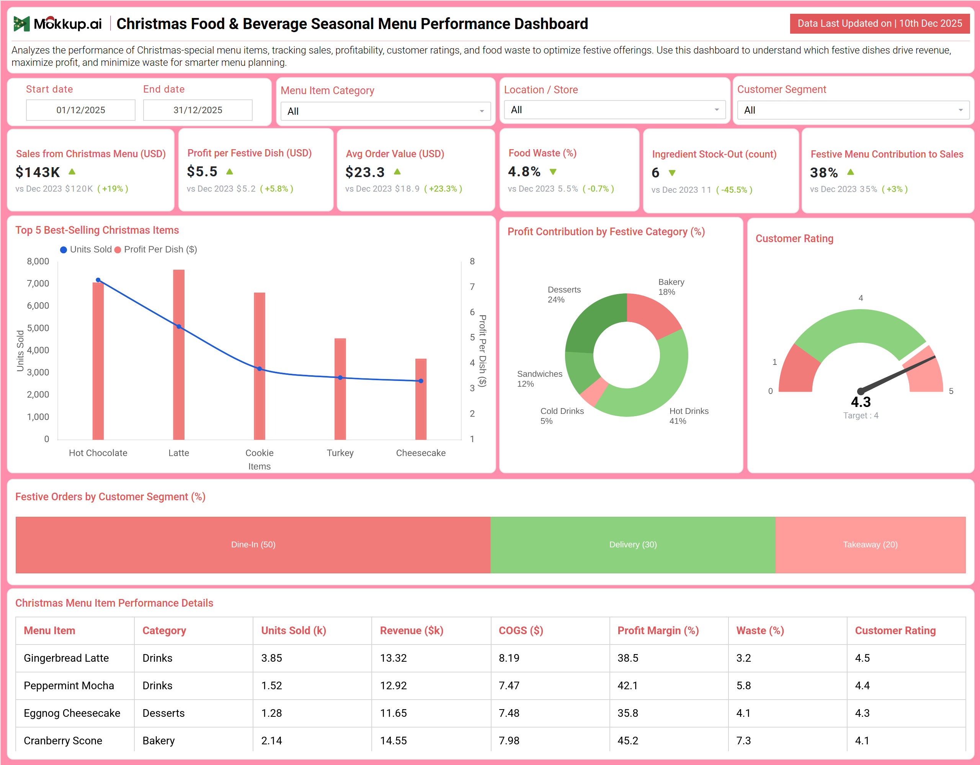Click the Top 5 Best-Selling Christmas Items title
The height and width of the screenshot is (765, 980).
(97, 230)
